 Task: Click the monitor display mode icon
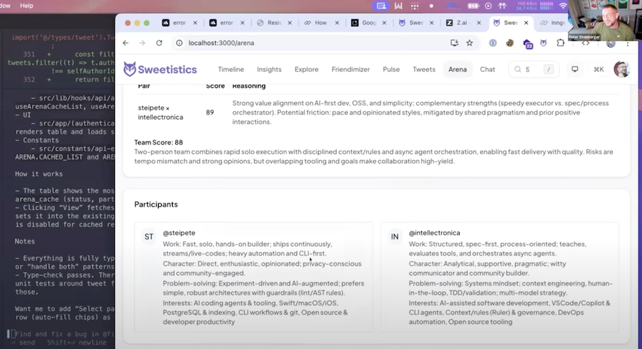575,69
